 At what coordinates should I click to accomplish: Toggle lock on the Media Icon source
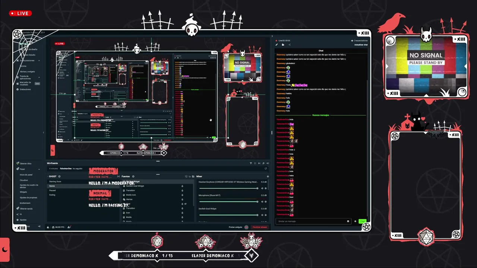[x=182, y=195]
